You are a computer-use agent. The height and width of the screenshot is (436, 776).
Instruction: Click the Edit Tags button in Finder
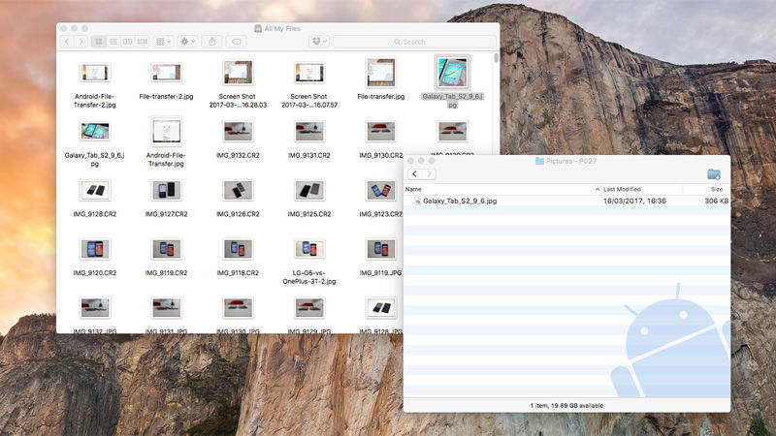(237, 42)
